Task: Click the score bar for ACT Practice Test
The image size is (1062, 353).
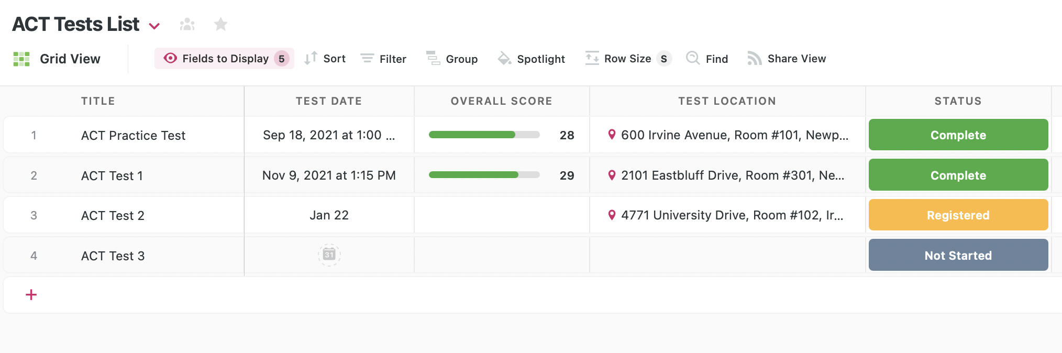Action: (484, 135)
